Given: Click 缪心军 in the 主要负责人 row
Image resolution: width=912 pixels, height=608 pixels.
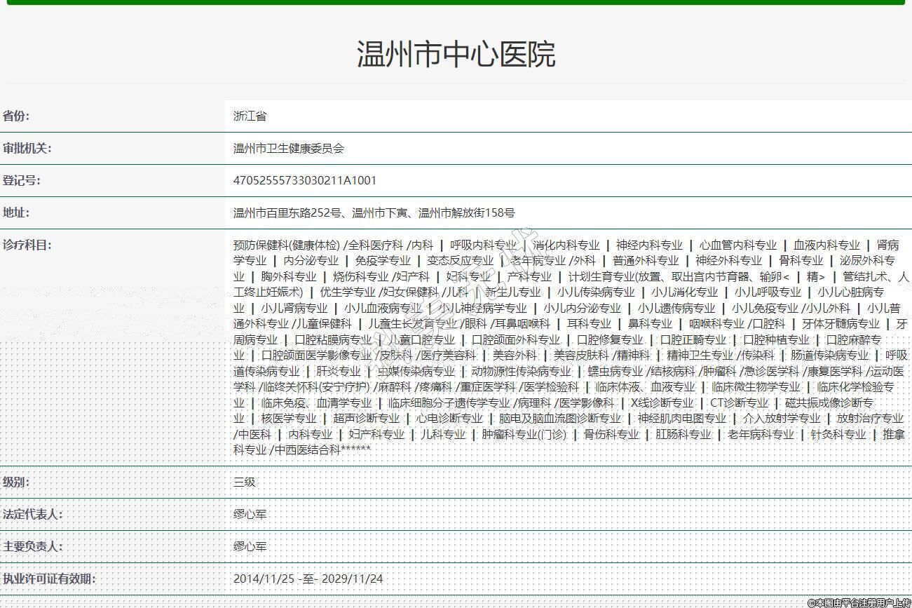Looking at the screenshot, I should 250,547.
